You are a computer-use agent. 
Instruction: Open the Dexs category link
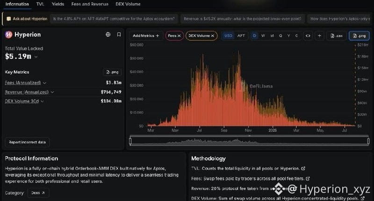tap(38, 193)
